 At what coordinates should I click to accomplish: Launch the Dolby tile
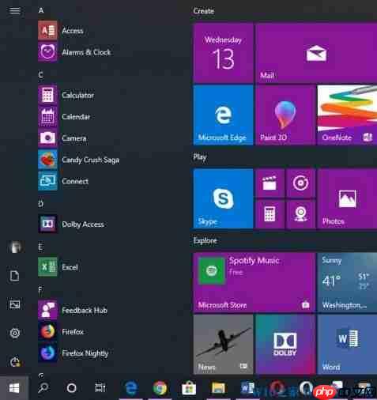285,344
